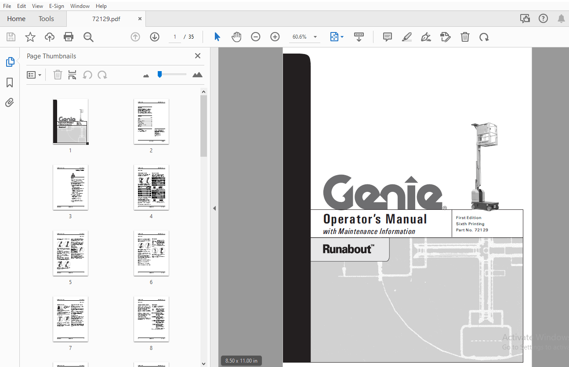This screenshot has height=367, width=569.
Task: Enlarge thumbnail size large mountain icon
Action: 198,75
